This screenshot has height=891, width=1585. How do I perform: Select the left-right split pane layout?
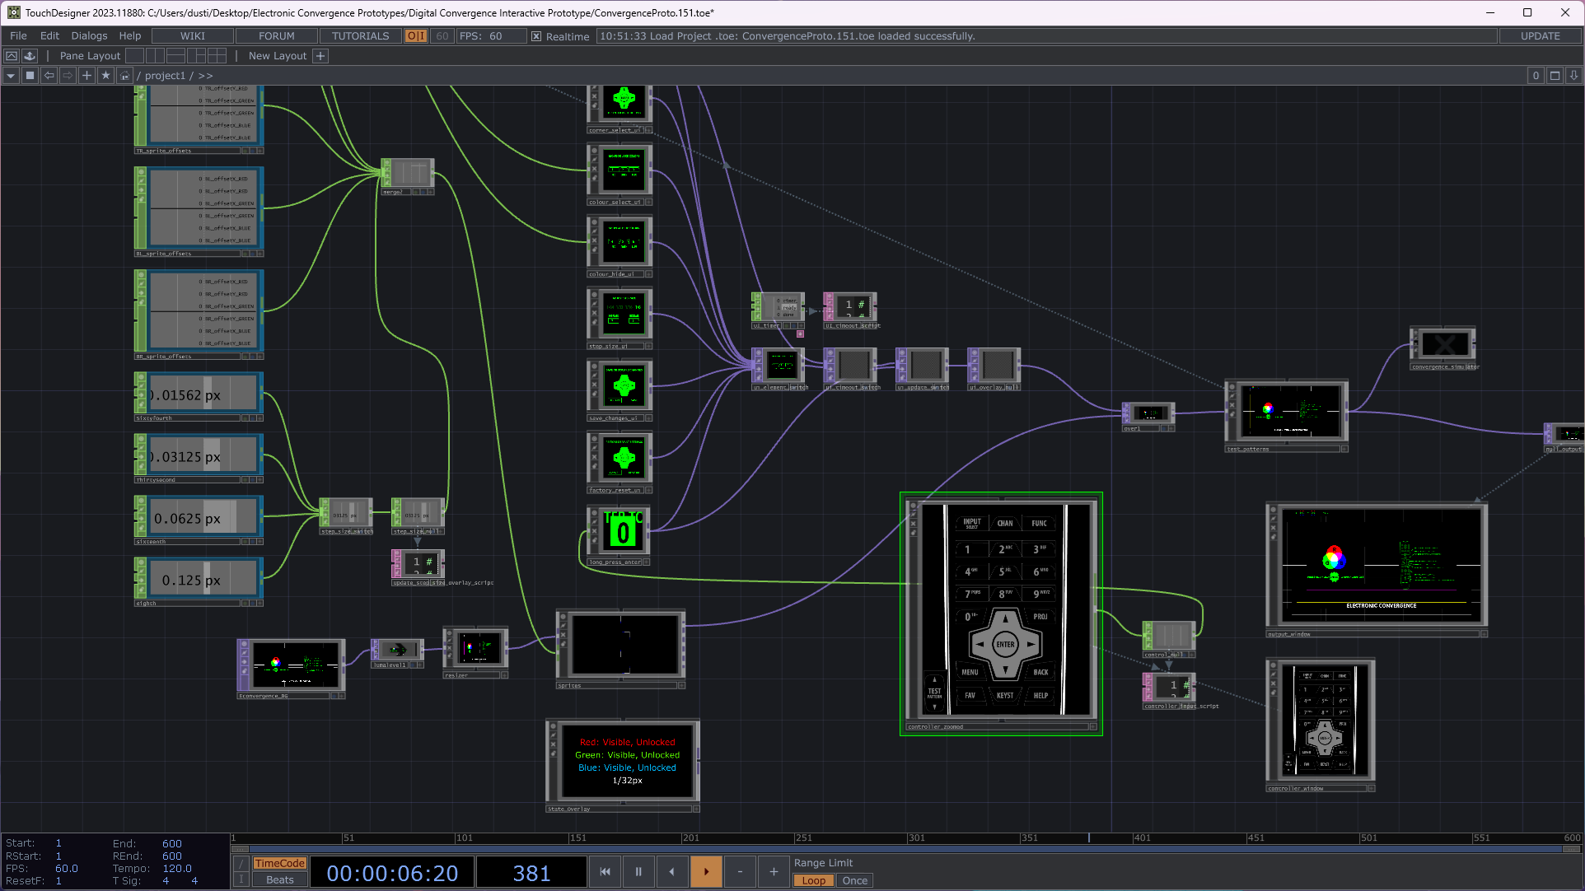pos(155,56)
